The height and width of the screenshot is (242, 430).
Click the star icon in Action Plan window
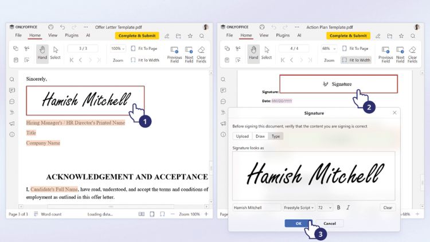point(401,36)
